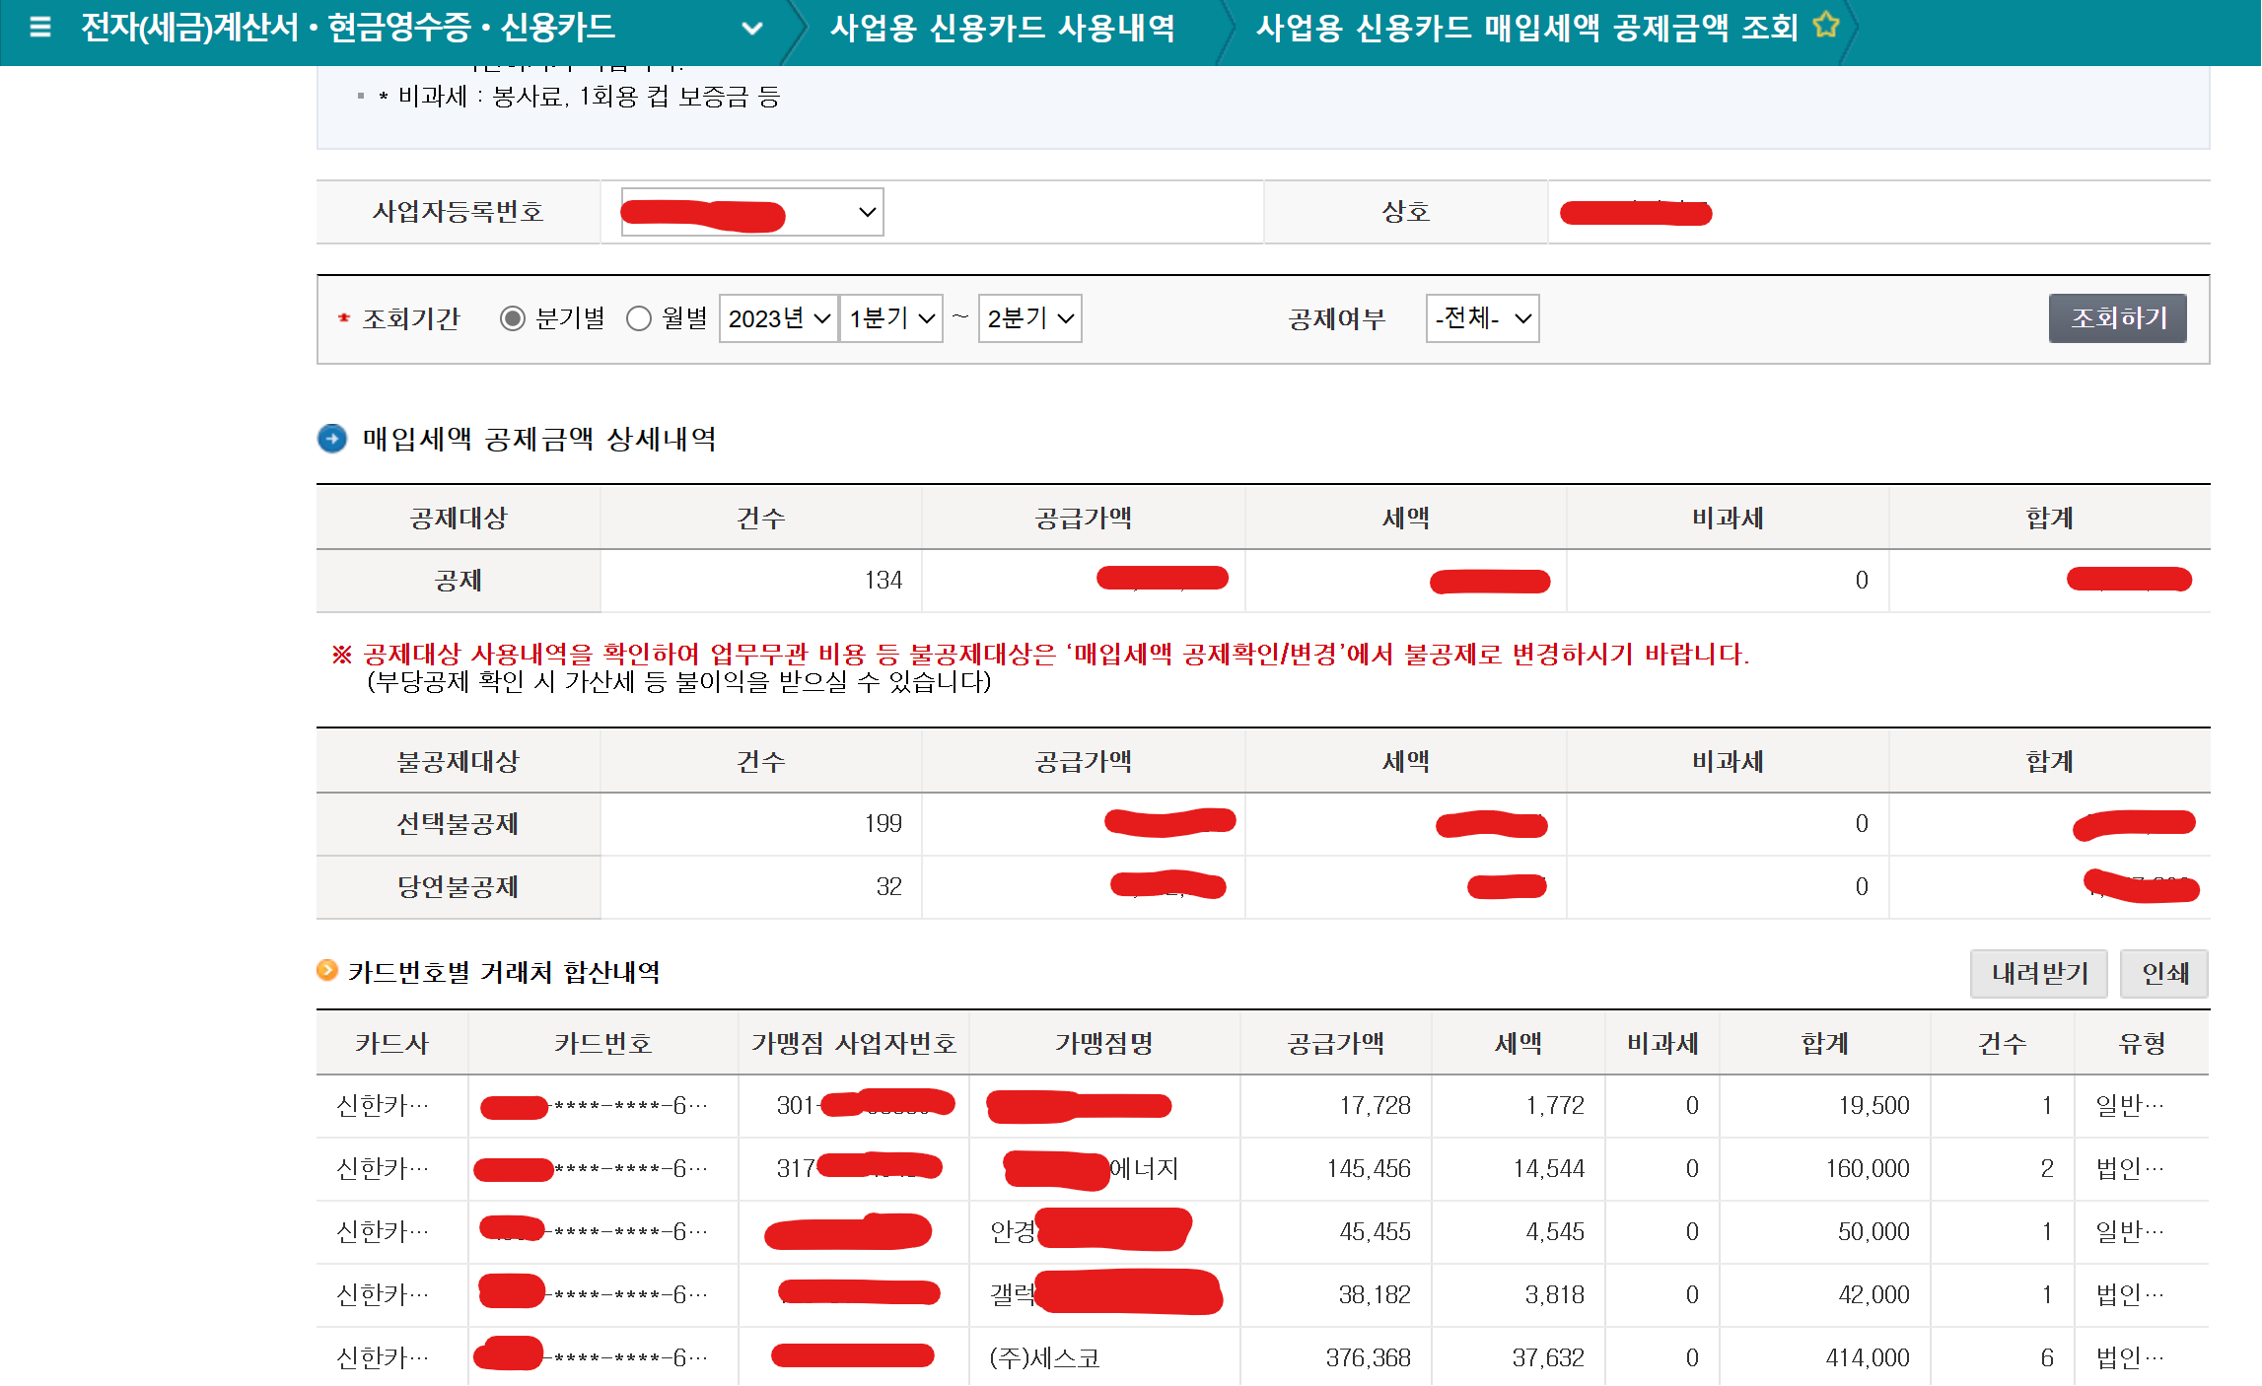
Task: Click the blue arrow icon beside 매입세액 공제금액 상세내역
Action: tap(332, 440)
